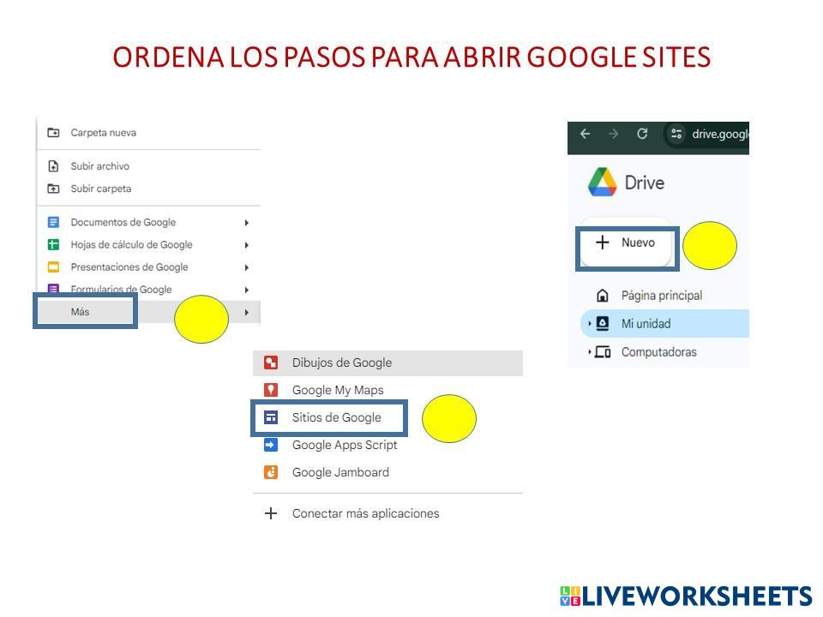Viewport: 823px width, 617px height.
Task: Click the Google Jamboard orange icon
Action: pyautogui.click(x=271, y=472)
